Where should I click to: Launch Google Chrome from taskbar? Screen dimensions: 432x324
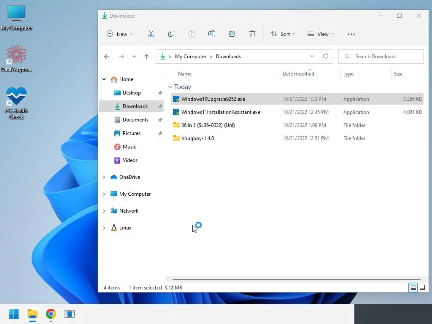[51, 314]
